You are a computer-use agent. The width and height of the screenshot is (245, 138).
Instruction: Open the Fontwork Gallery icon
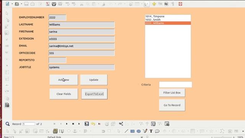pos(230,131)
